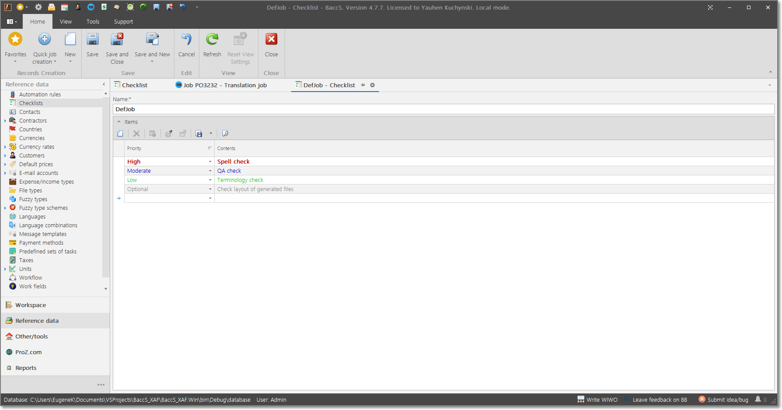This screenshot has width=782, height=410.
Task: Click Submit idea/bug in status bar
Action: [723, 400]
